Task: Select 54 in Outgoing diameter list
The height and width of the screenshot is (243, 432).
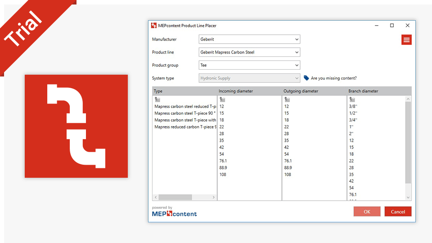Action: point(287,154)
